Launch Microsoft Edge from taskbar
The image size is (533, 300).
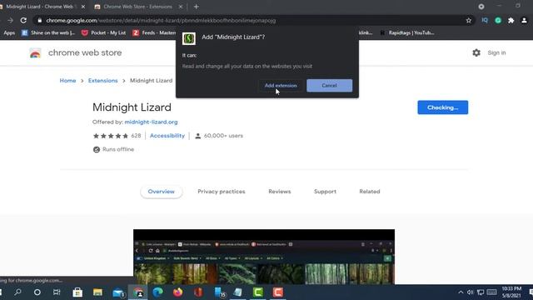pos(157,292)
